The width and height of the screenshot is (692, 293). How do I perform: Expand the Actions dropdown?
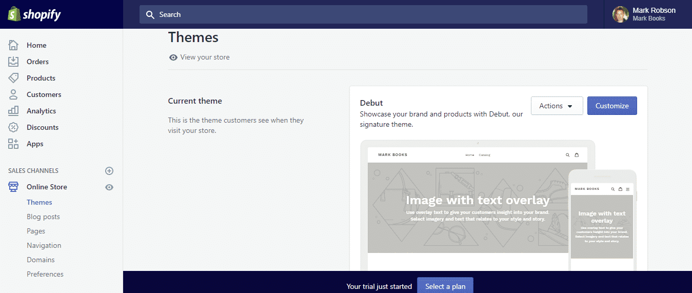pos(557,106)
